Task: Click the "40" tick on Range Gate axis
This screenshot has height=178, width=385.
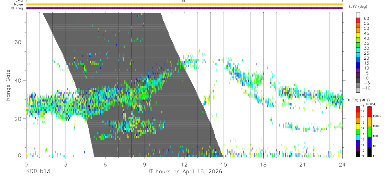Action: pyautogui.click(x=19, y=80)
